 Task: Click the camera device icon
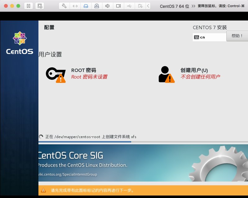118,6
